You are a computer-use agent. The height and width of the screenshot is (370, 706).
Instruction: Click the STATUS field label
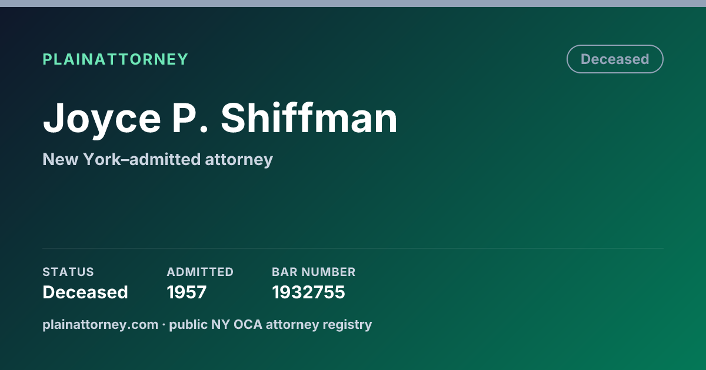tap(68, 272)
